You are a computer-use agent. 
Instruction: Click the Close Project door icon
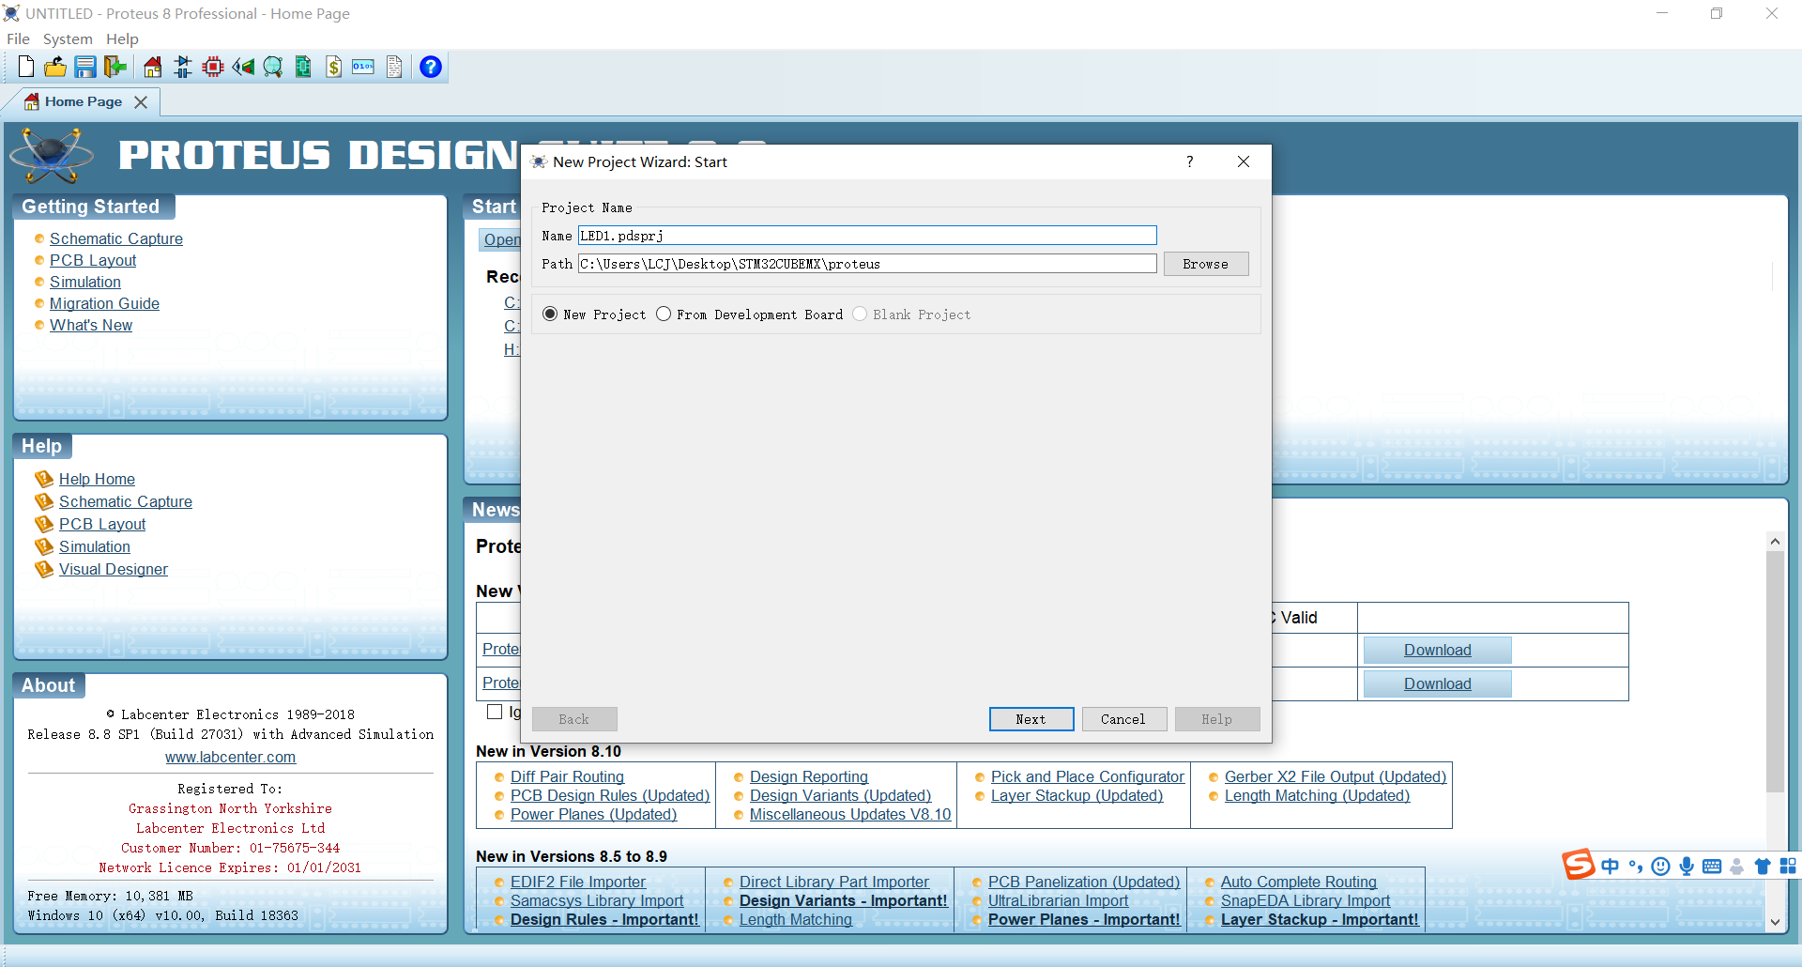(x=115, y=67)
